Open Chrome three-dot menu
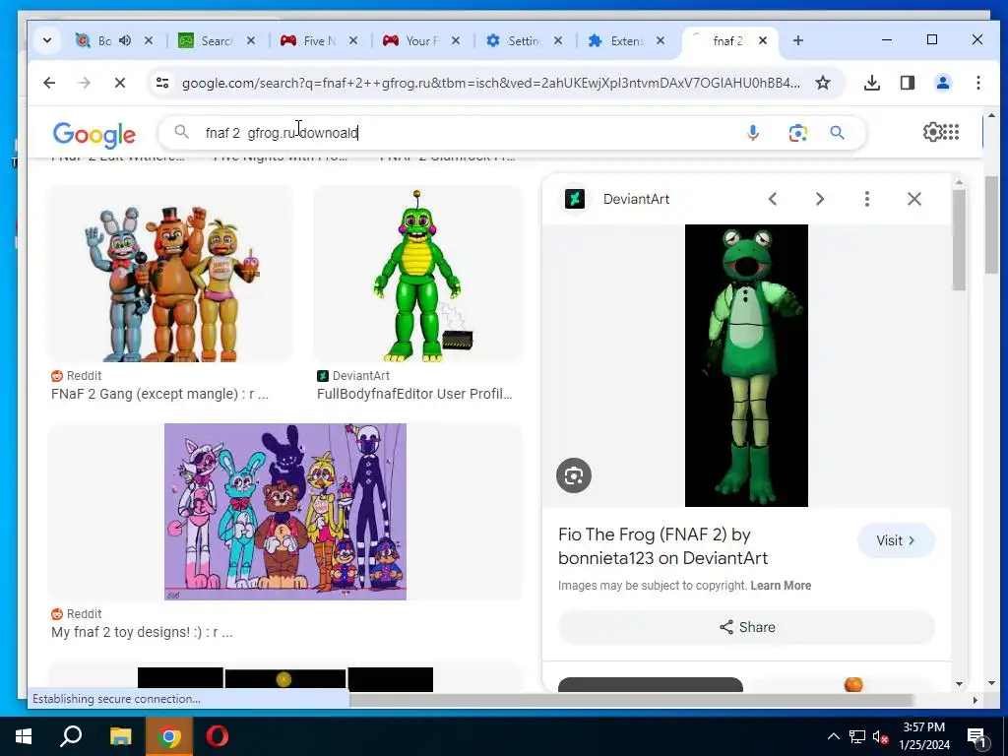The width and height of the screenshot is (1008, 756). 977,83
